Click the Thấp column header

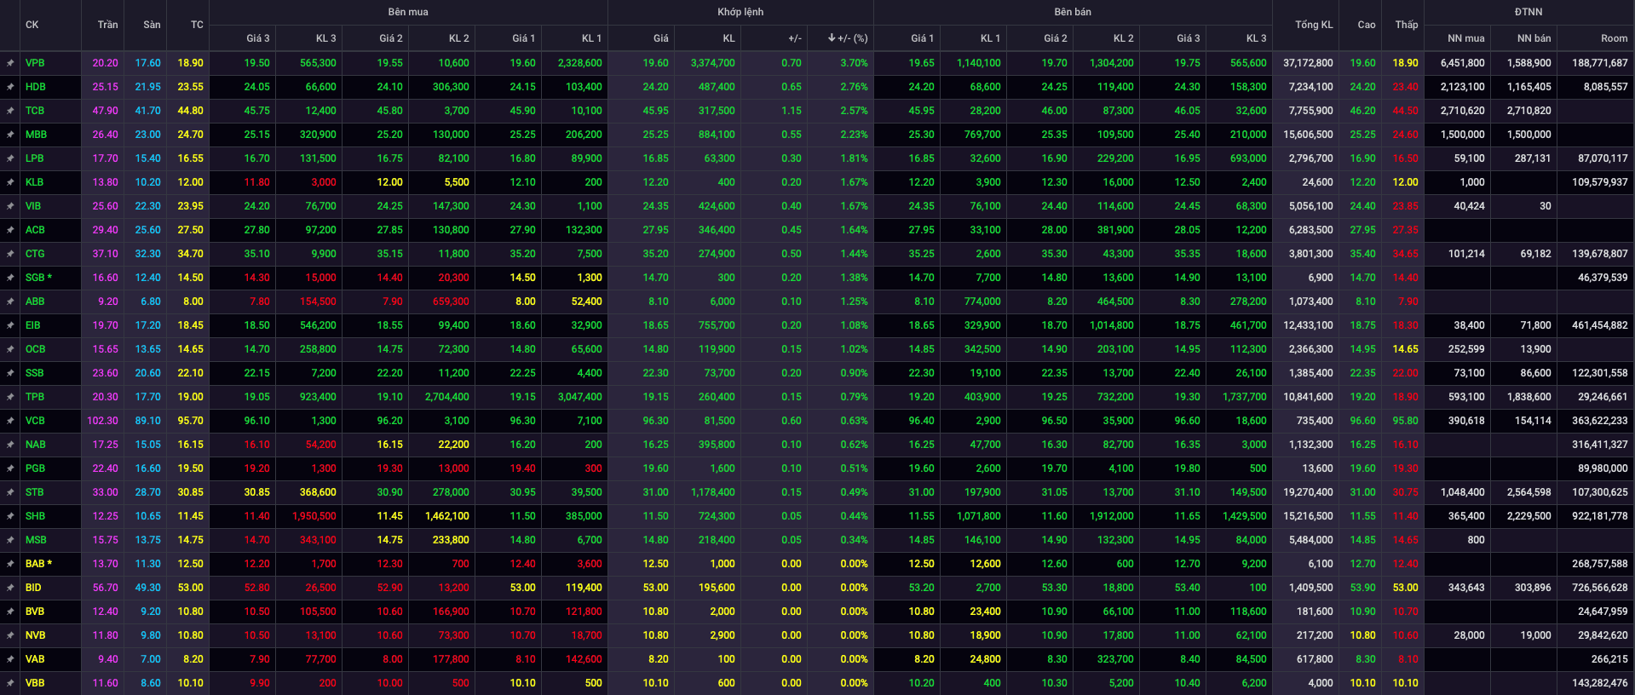tap(1407, 25)
